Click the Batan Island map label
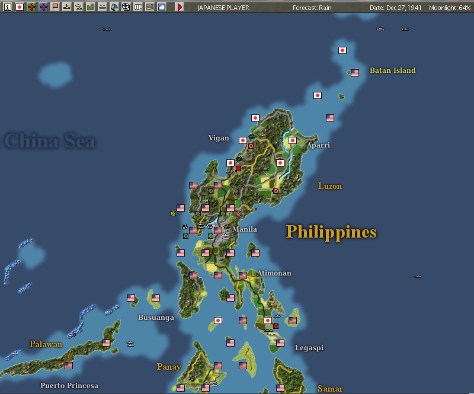 [x=393, y=71]
